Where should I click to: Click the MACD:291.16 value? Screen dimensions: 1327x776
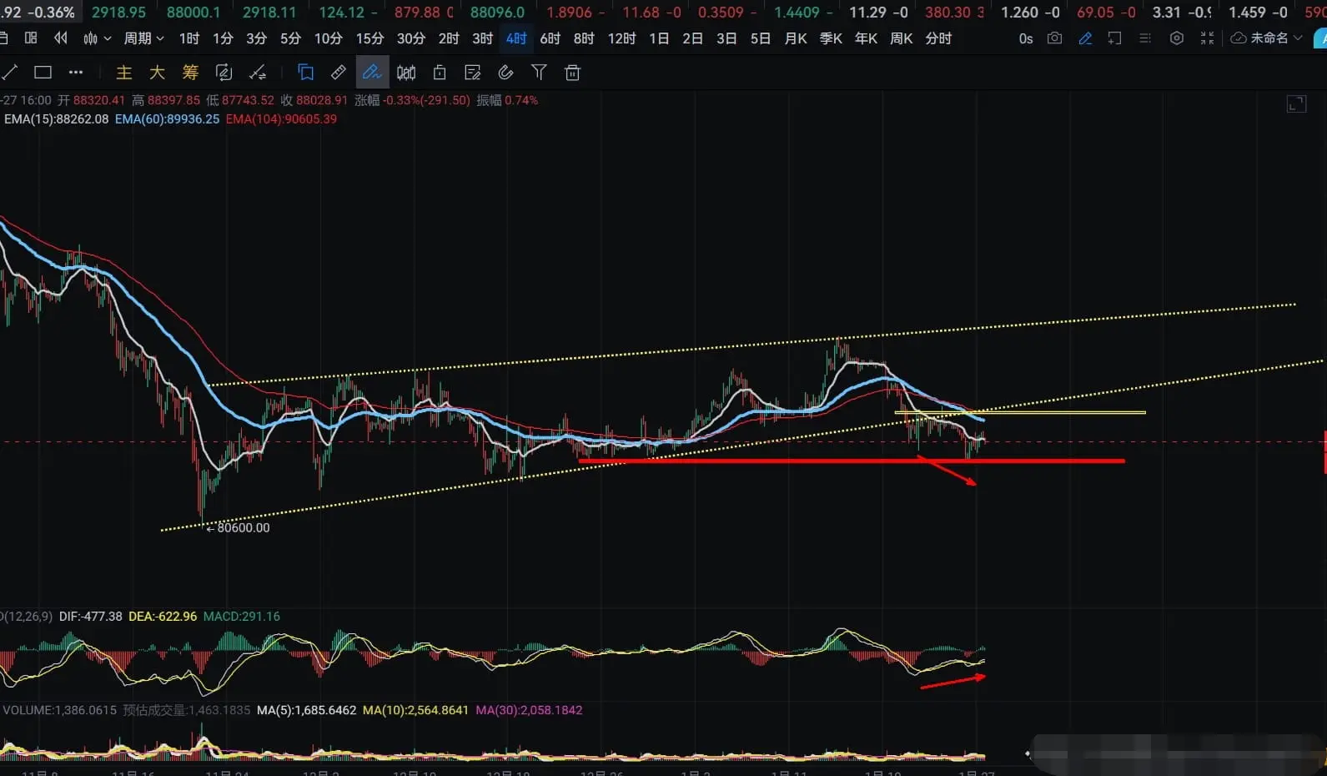pyautogui.click(x=242, y=617)
